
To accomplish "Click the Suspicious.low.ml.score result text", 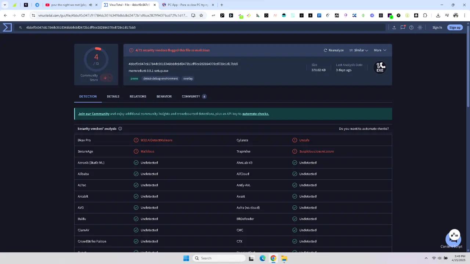I will (x=317, y=151).
